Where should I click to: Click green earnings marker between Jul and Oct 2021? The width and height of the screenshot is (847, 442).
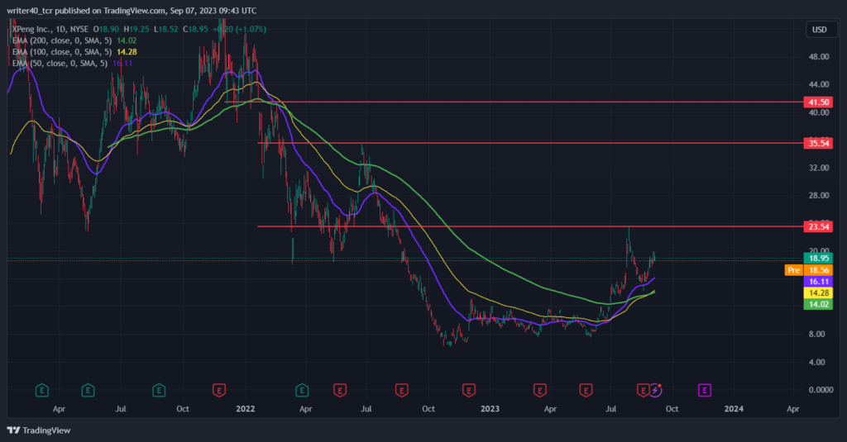click(158, 390)
